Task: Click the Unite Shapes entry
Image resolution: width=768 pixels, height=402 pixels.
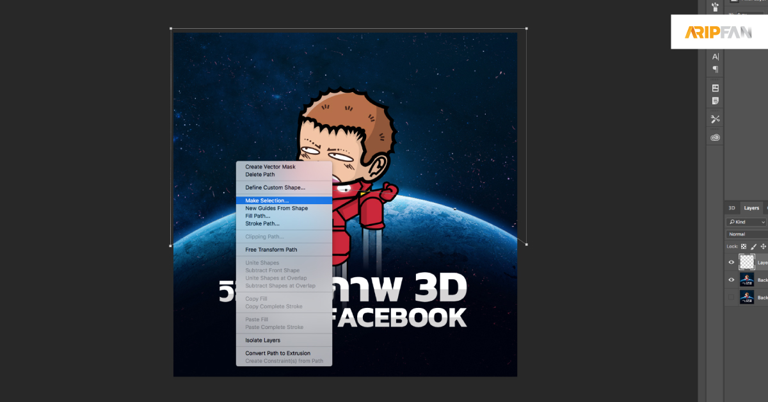Action: coord(262,263)
